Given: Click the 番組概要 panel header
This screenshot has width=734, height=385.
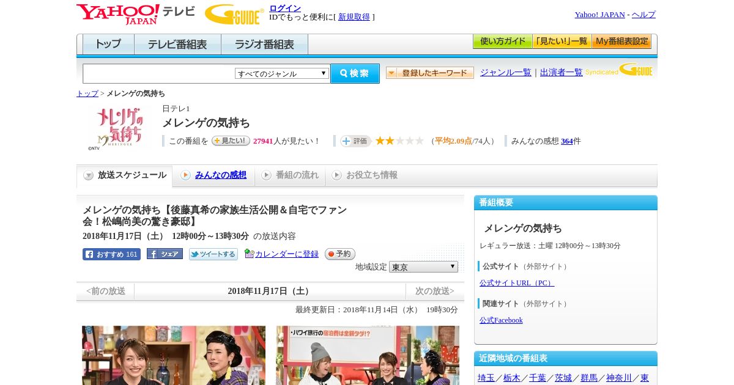Looking at the screenshot, I should pos(566,203).
